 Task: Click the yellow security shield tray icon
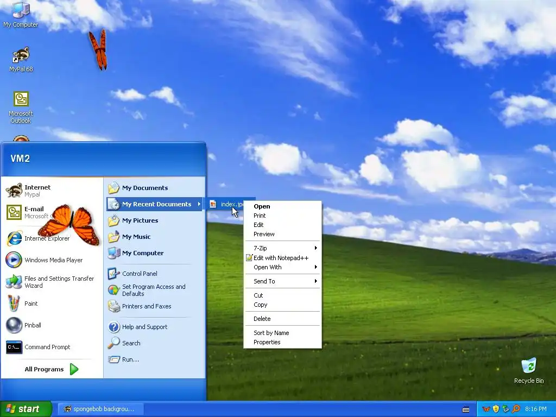tap(496, 409)
